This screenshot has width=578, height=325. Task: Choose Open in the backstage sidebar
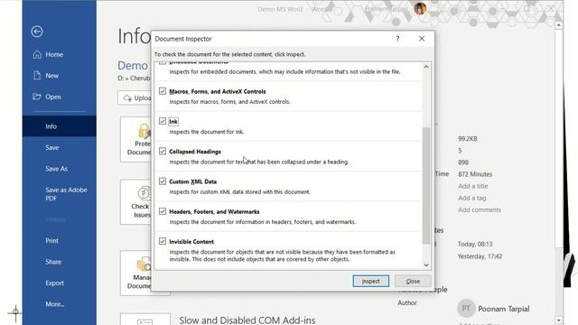tap(52, 97)
